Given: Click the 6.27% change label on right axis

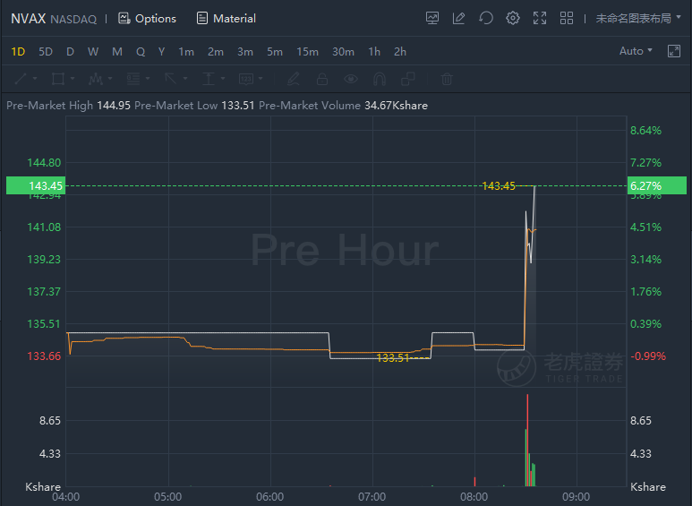Looking at the screenshot, I should (656, 185).
